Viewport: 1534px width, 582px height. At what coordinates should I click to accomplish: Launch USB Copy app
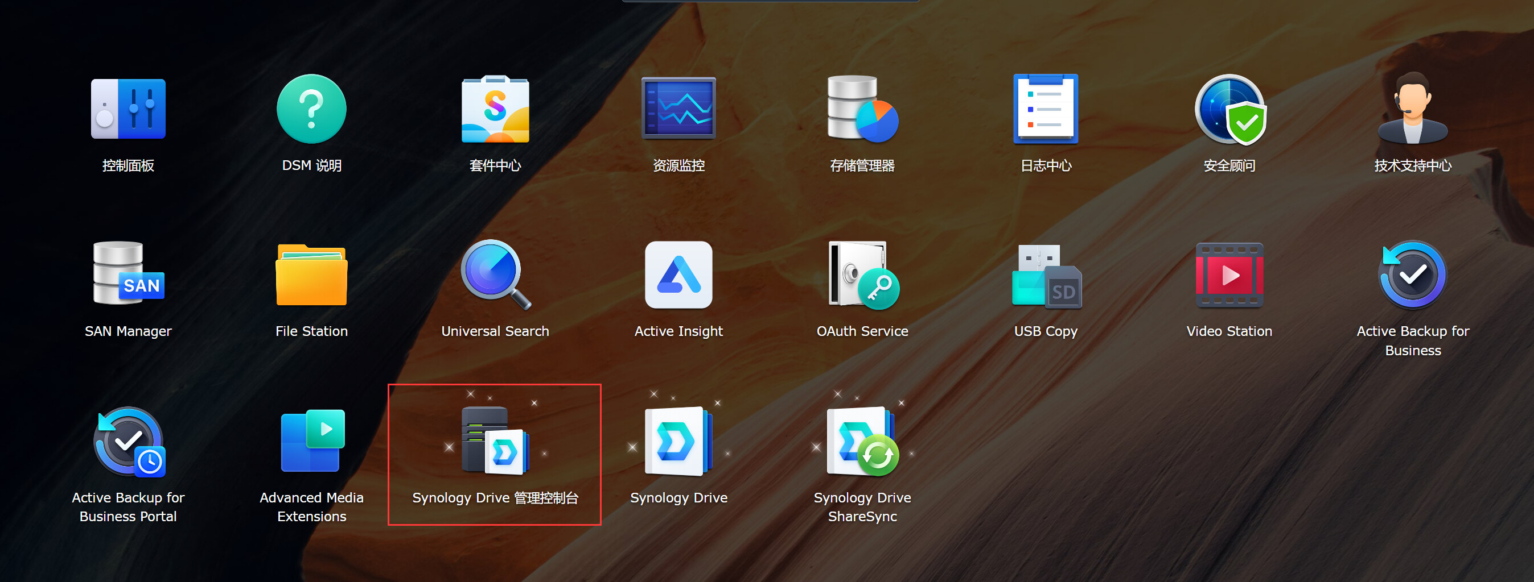(1046, 275)
